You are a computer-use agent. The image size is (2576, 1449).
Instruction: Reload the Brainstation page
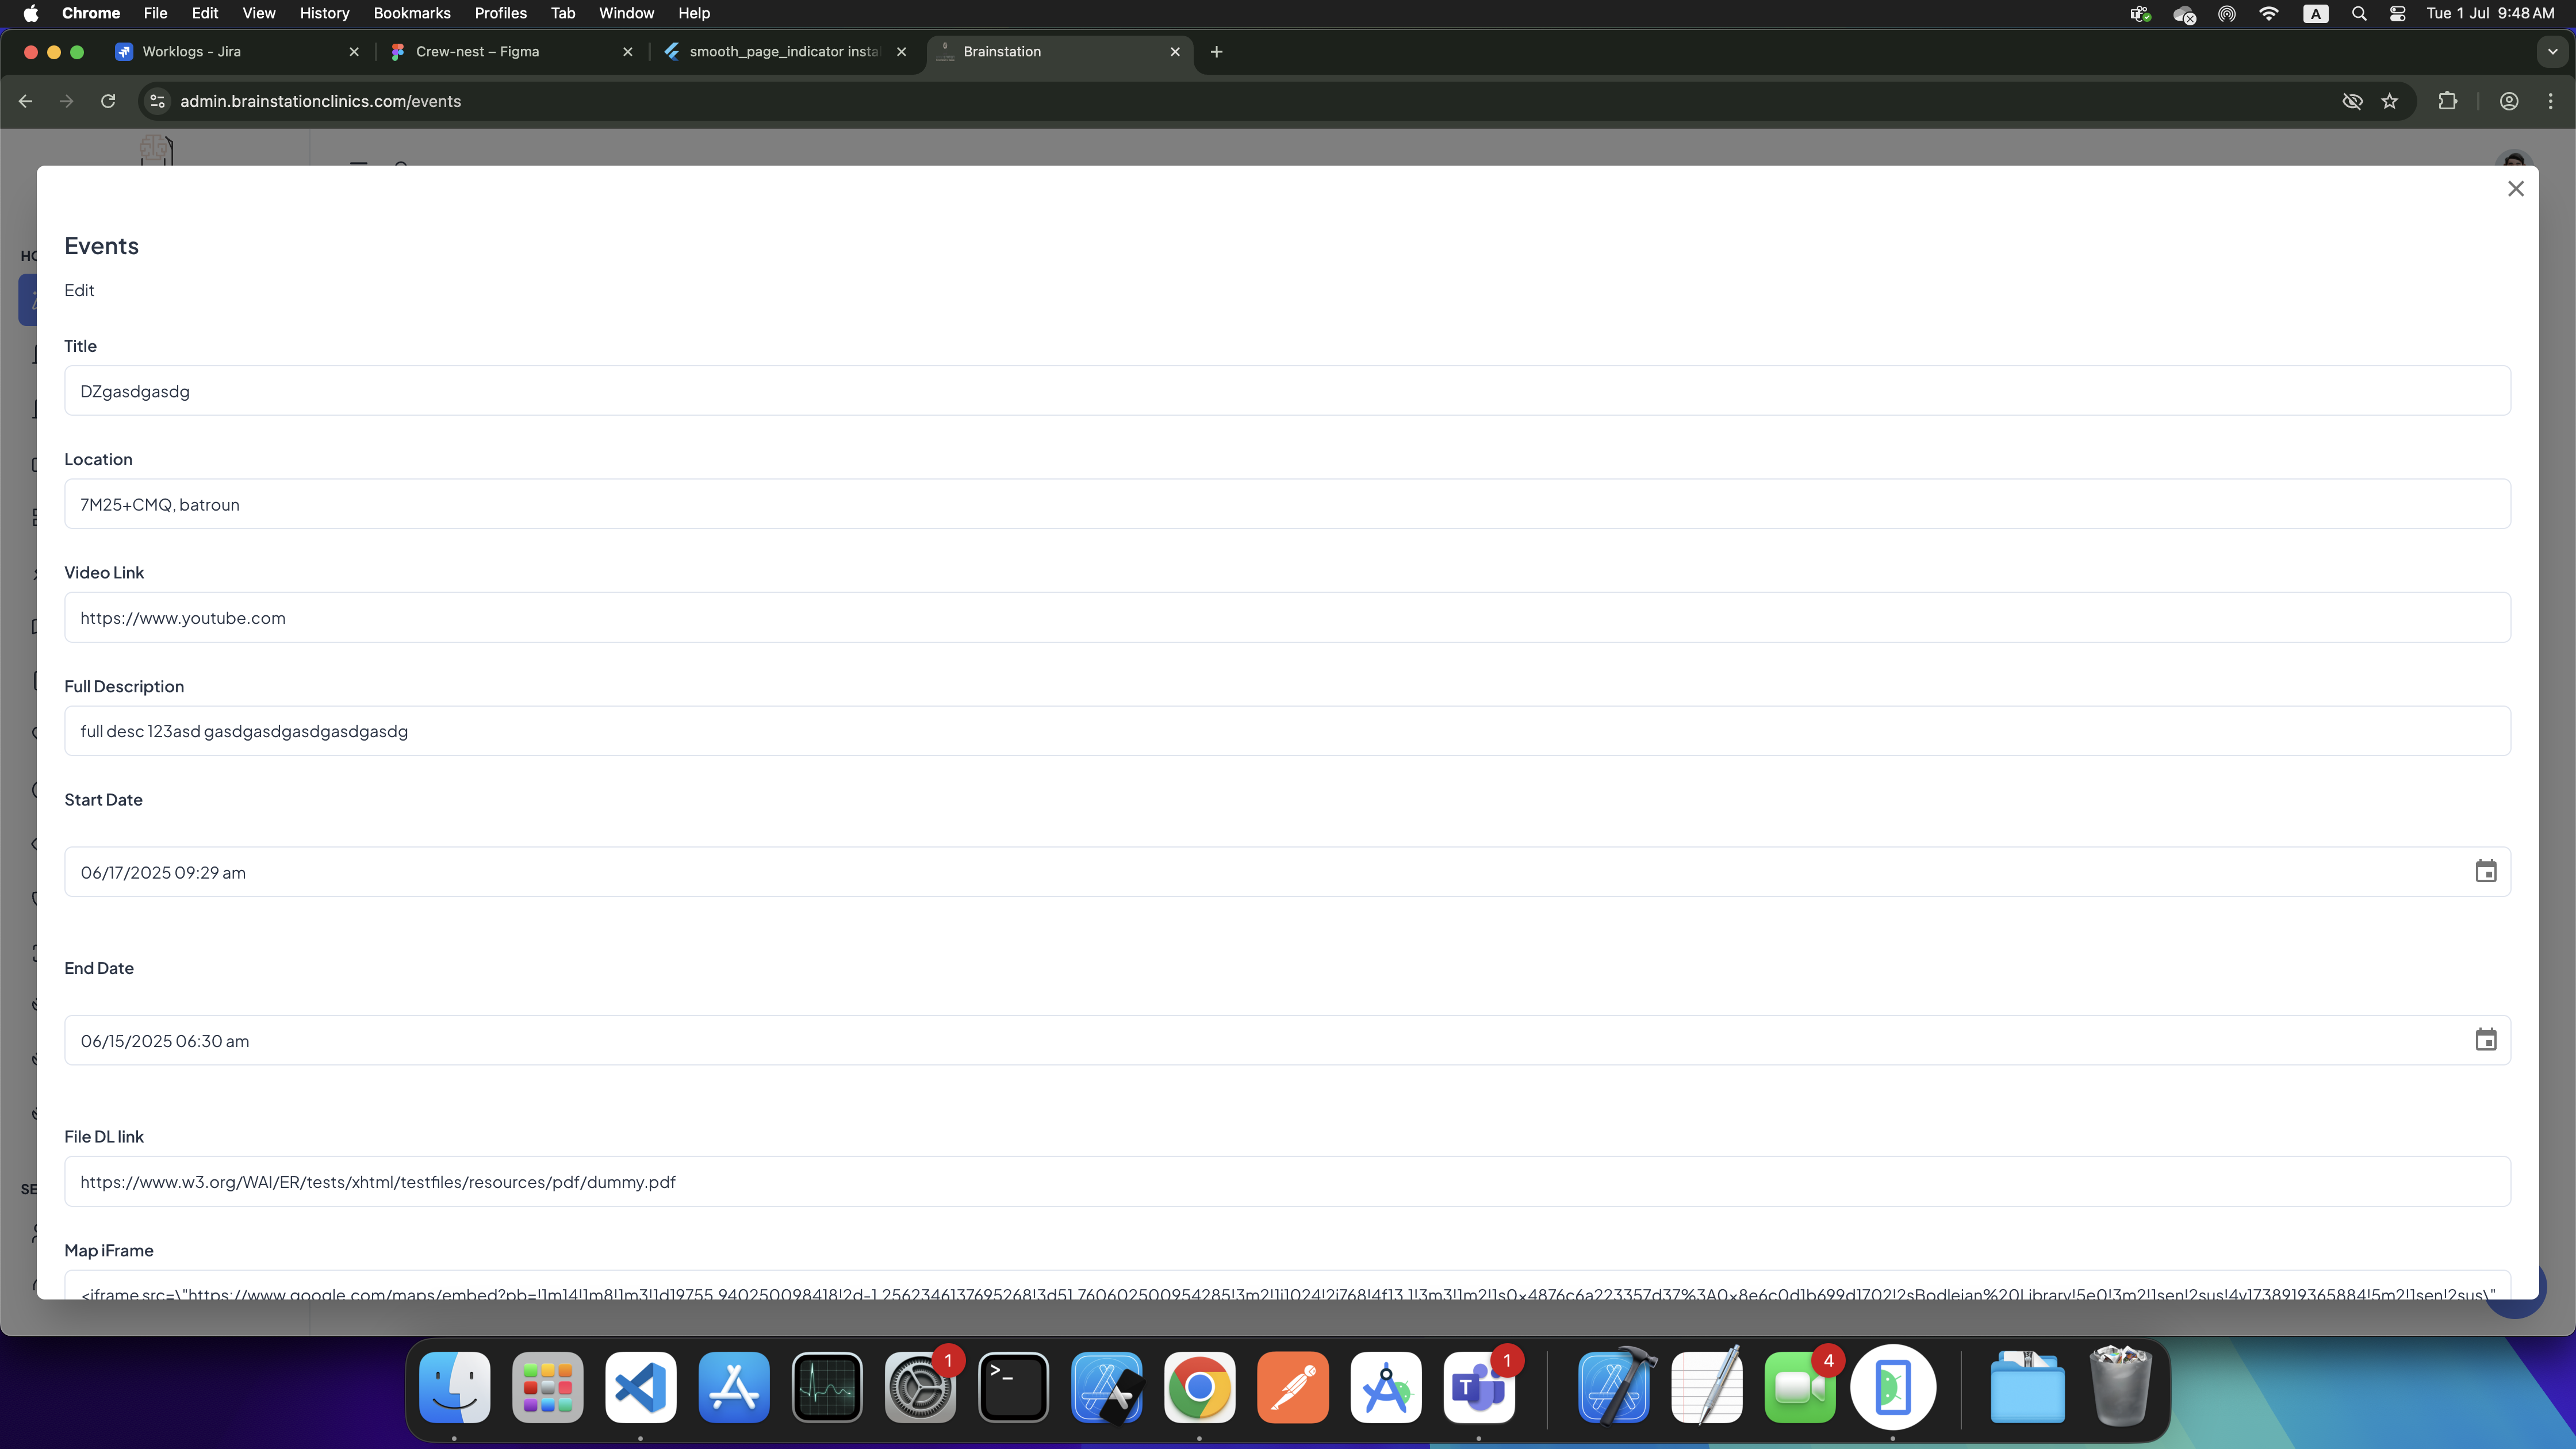click(108, 101)
